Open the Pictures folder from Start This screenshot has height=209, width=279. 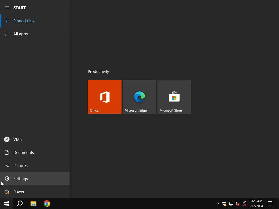tap(35, 165)
